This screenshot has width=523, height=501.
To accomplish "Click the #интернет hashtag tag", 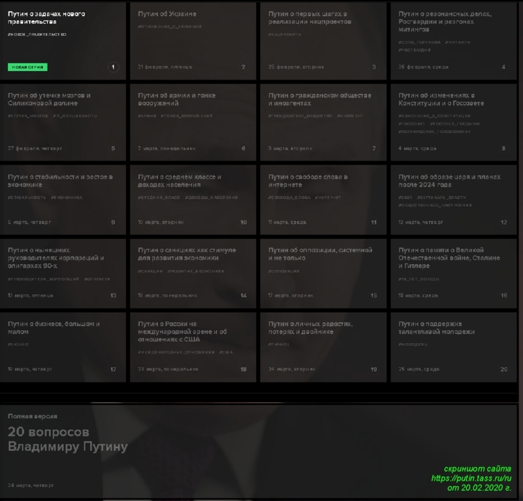I will pyautogui.click(x=328, y=198).
